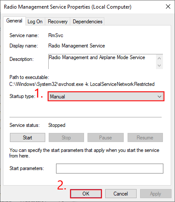Click the OK button
The height and width of the screenshot is (202, 175).
point(86,194)
